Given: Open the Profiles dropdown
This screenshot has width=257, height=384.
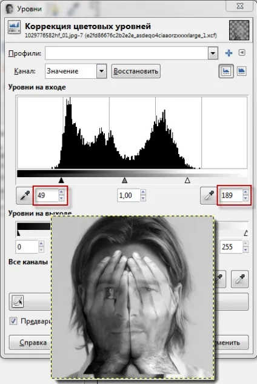Looking at the screenshot, I should pos(213,53).
